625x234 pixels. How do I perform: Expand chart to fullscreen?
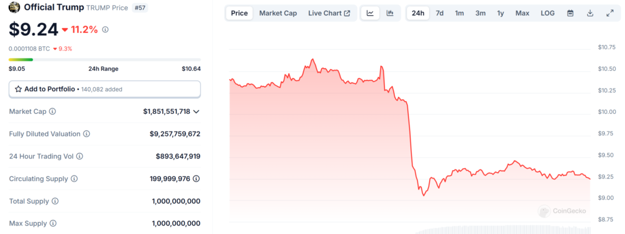610,13
